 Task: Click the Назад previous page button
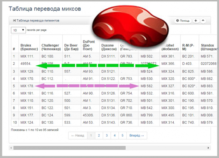click(x=78, y=136)
